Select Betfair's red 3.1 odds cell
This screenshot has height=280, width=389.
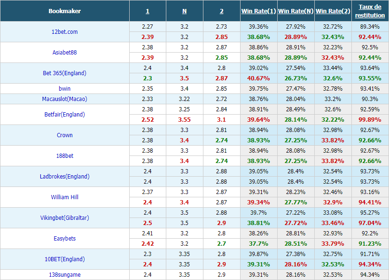(222, 119)
